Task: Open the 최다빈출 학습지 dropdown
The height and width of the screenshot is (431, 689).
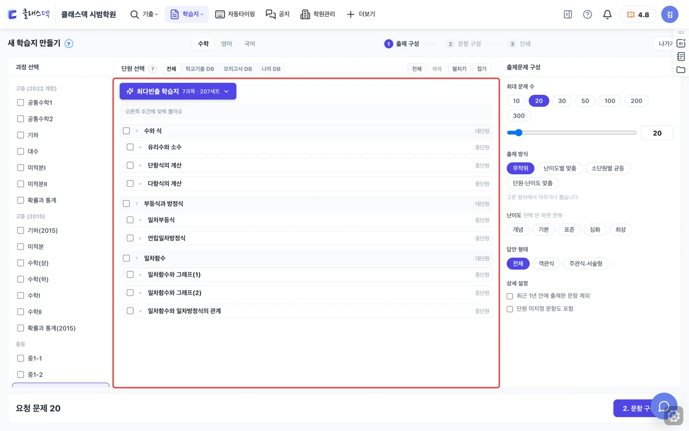Action: pos(178,91)
